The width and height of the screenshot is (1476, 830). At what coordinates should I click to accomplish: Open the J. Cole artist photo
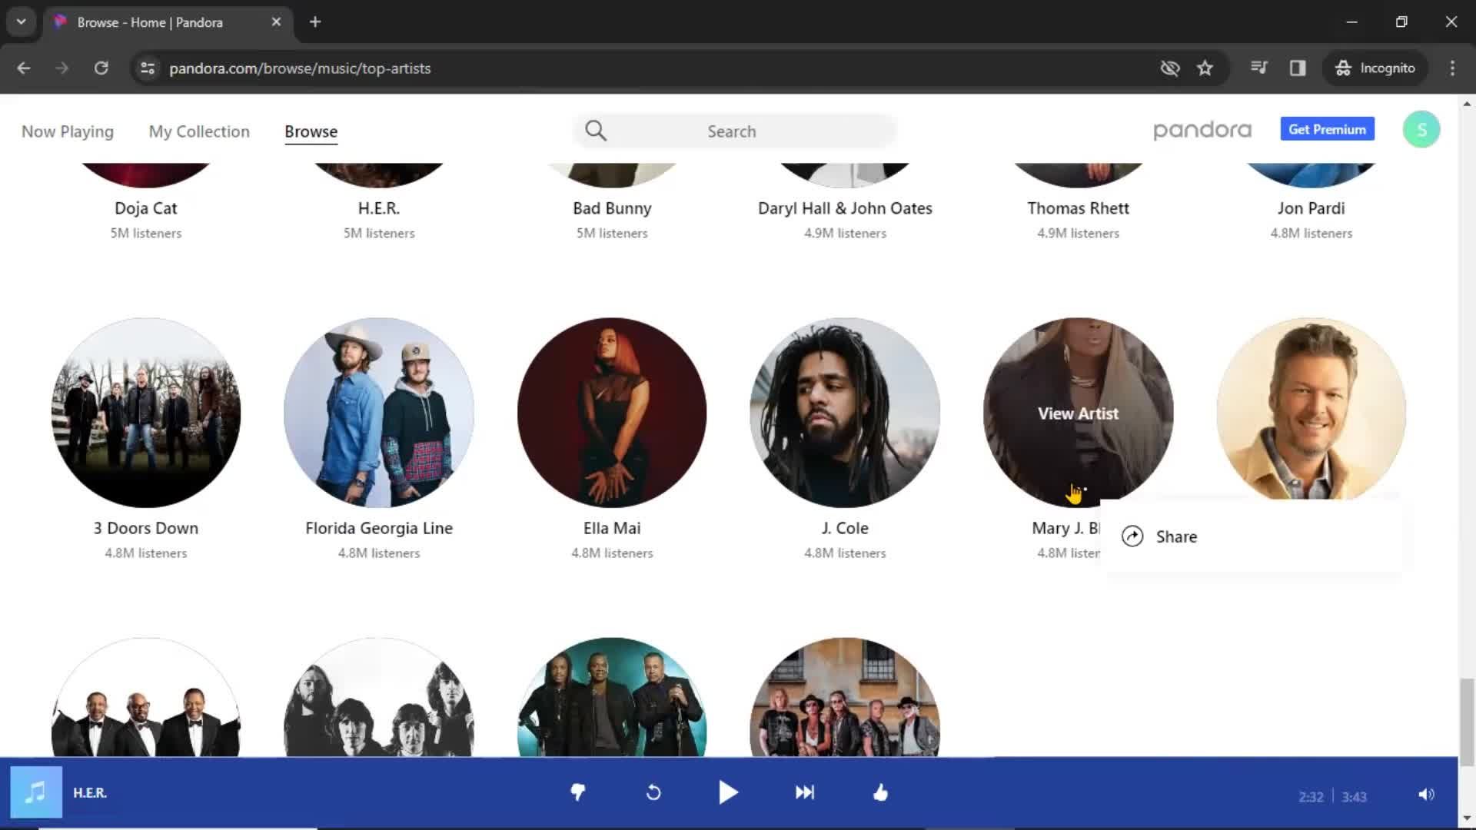[845, 413]
